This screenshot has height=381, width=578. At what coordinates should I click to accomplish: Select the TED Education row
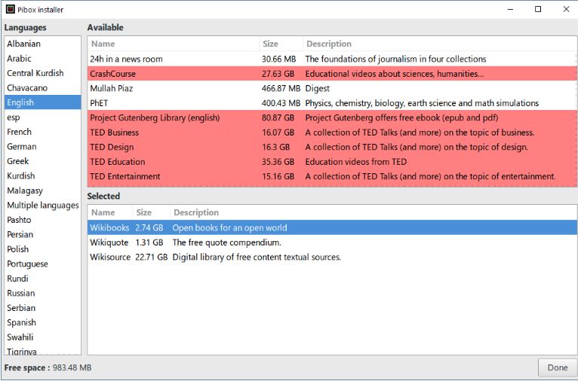(332, 162)
